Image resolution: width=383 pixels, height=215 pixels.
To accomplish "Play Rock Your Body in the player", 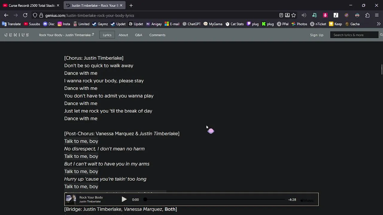I will click(124, 199).
